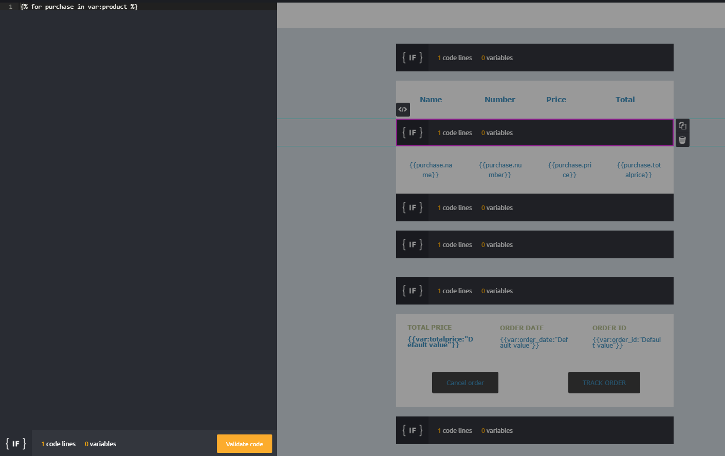Image resolution: width=725 pixels, height=456 pixels.
Task: Select the Total column header
Action: click(x=625, y=100)
